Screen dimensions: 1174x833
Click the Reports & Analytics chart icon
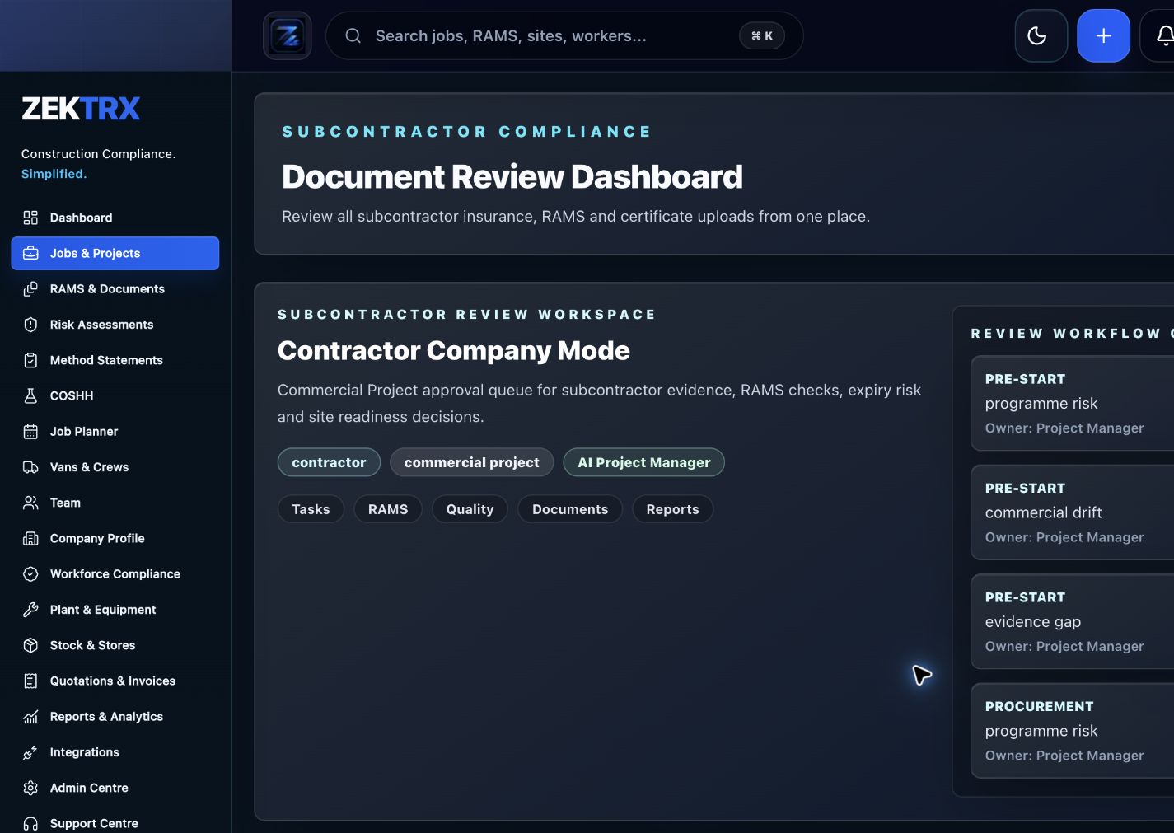tap(30, 717)
